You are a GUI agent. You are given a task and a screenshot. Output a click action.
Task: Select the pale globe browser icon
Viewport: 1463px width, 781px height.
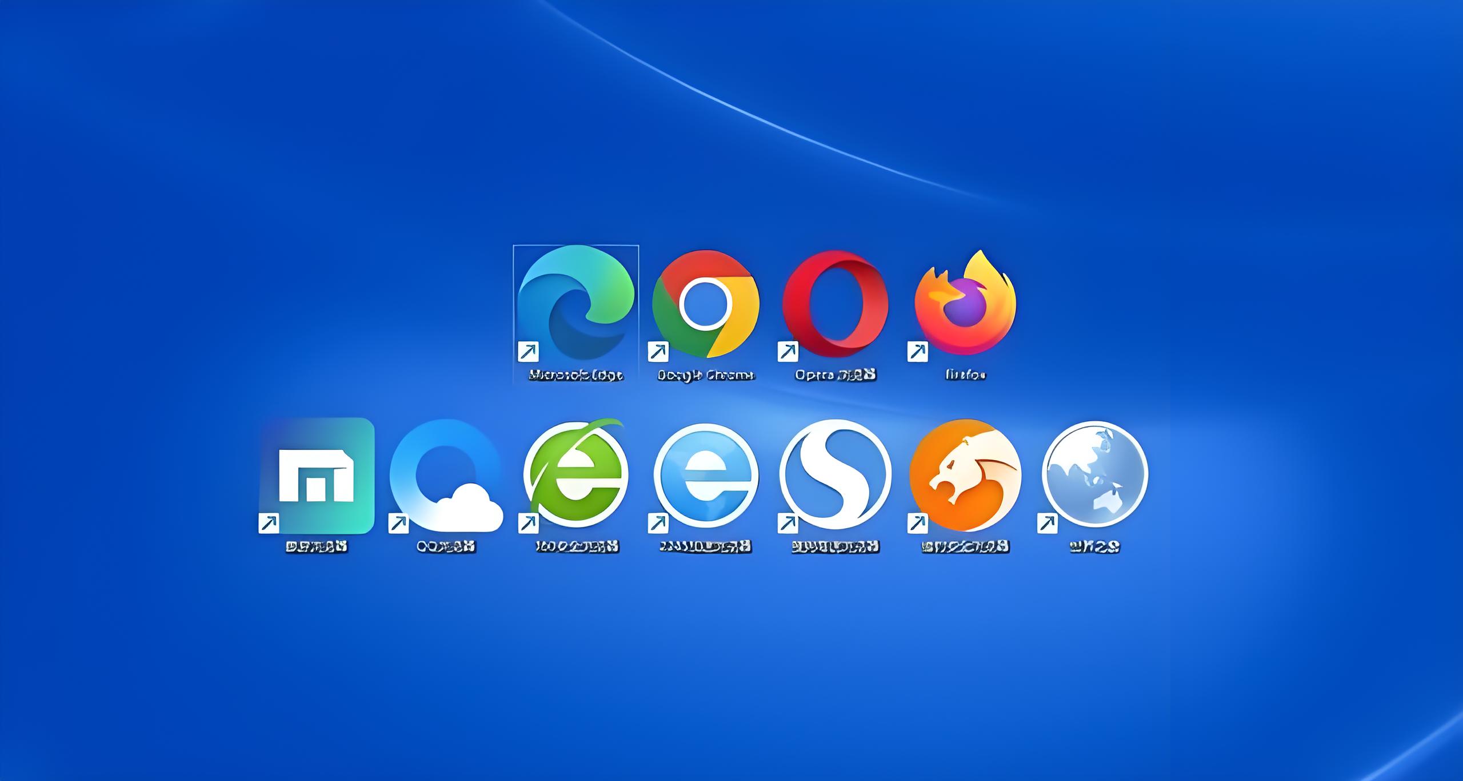pos(1095,475)
